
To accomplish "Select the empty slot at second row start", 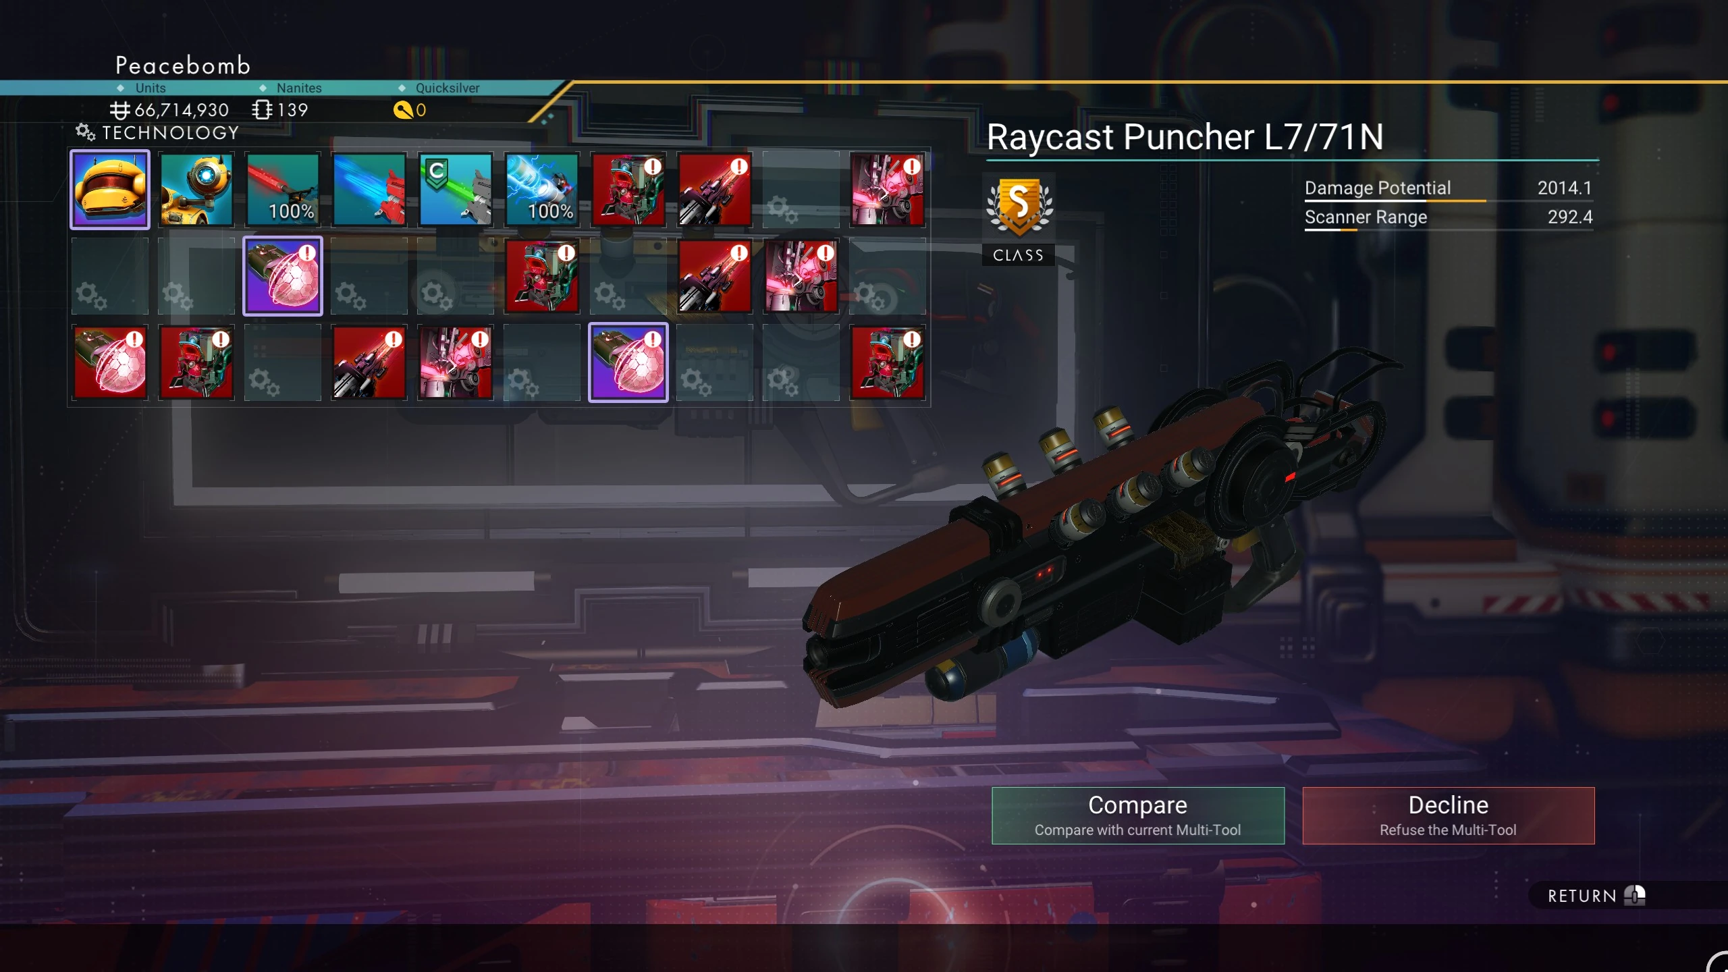I will (110, 276).
